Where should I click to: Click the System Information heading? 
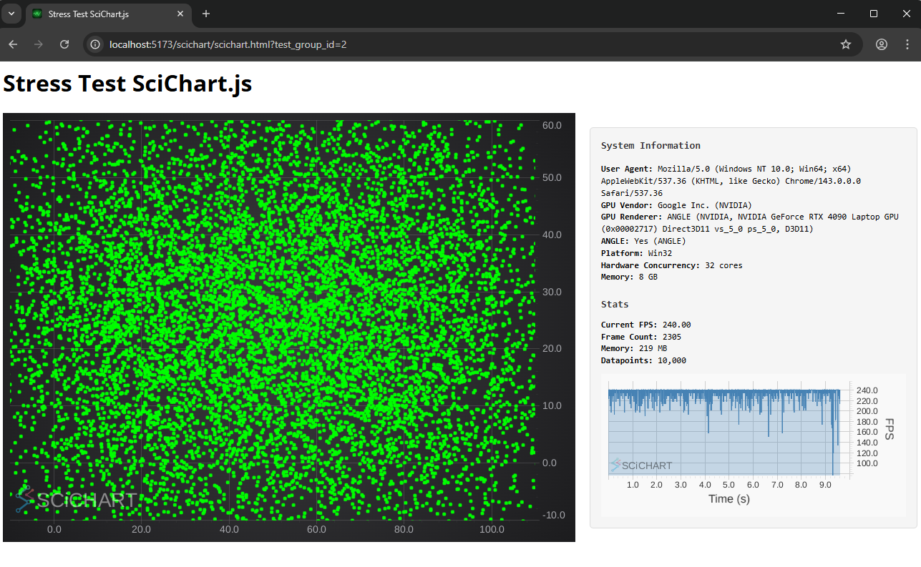[x=650, y=145]
